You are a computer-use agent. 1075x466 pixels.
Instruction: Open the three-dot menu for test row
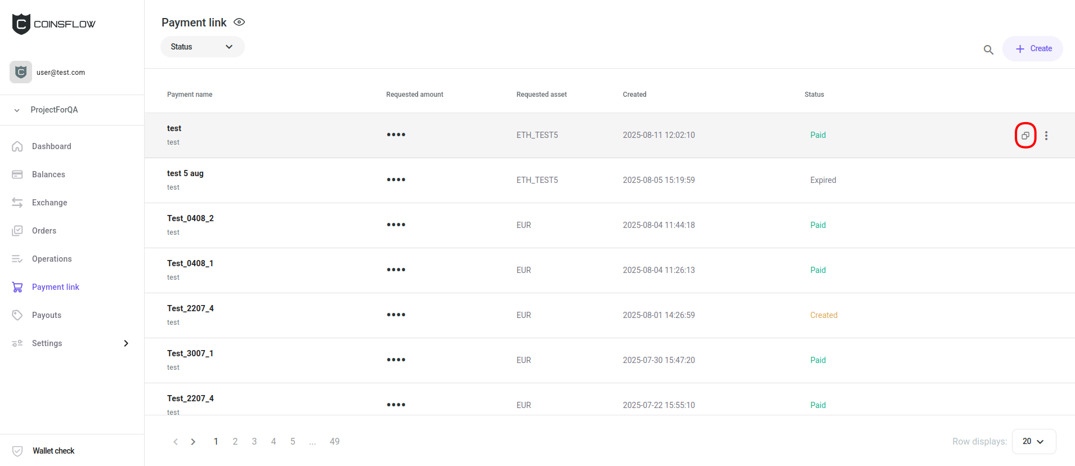(x=1046, y=136)
